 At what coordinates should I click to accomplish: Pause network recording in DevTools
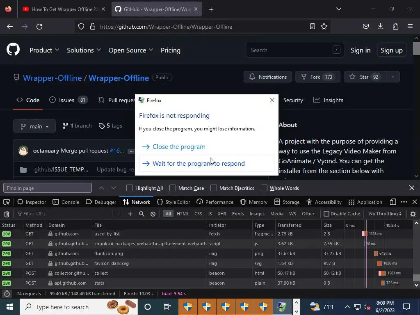119,214
